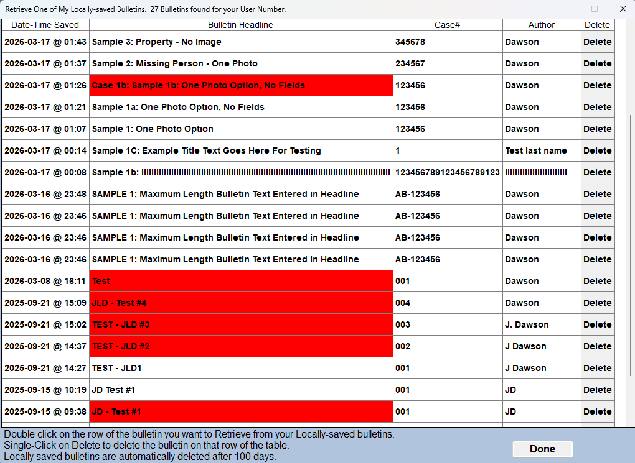Viewport: 635px width, 463px height.
Task: Select the red JD - Test #1 headline
Action: [x=241, y=411]
